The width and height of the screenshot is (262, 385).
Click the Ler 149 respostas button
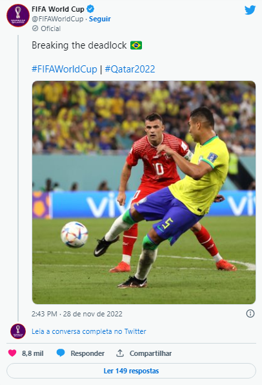(131, 371)
